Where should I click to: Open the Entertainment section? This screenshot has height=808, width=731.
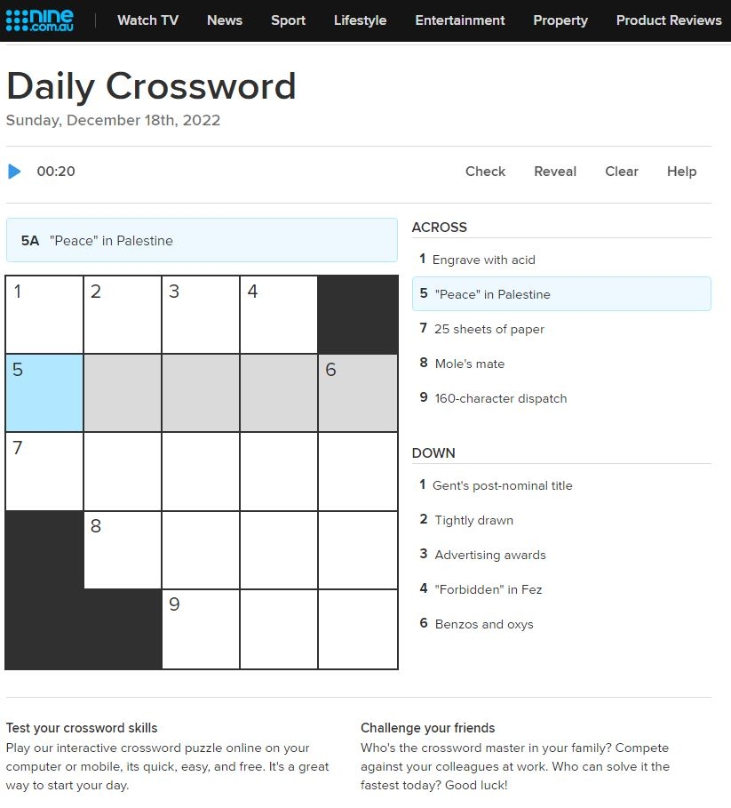coord(459,20)
